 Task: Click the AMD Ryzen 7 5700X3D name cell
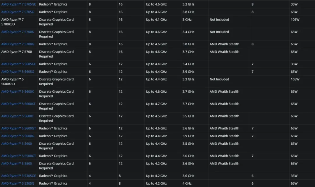13,22
